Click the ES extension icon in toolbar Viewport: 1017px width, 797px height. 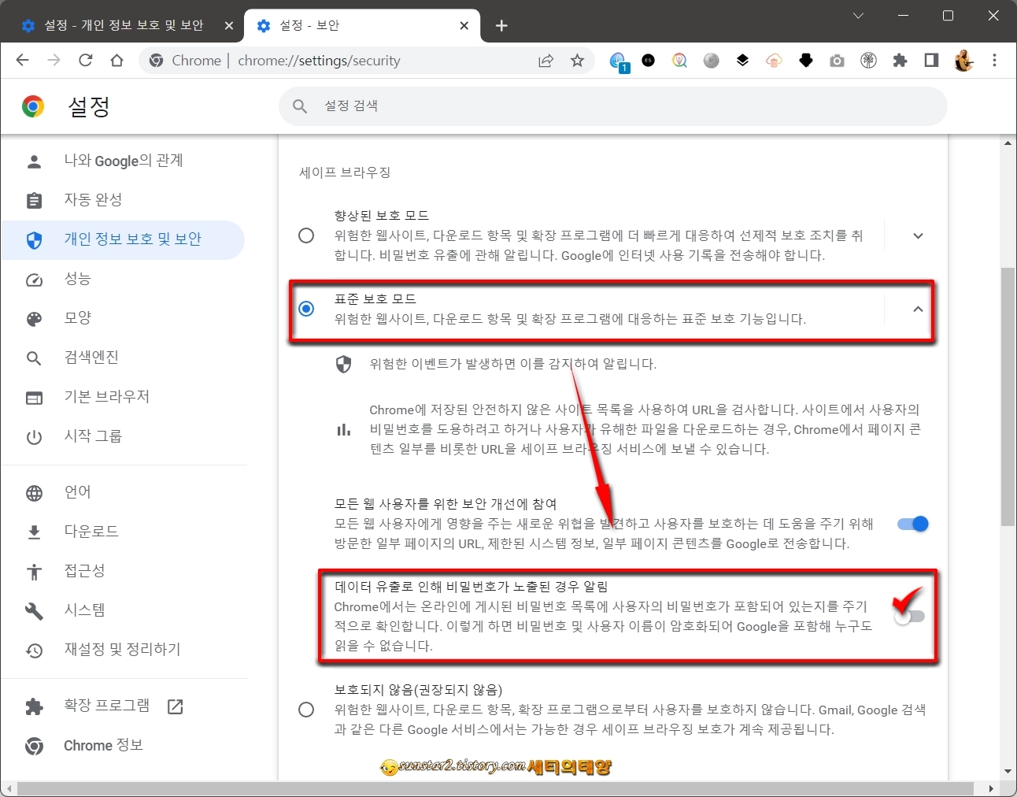tap(648, 60)
